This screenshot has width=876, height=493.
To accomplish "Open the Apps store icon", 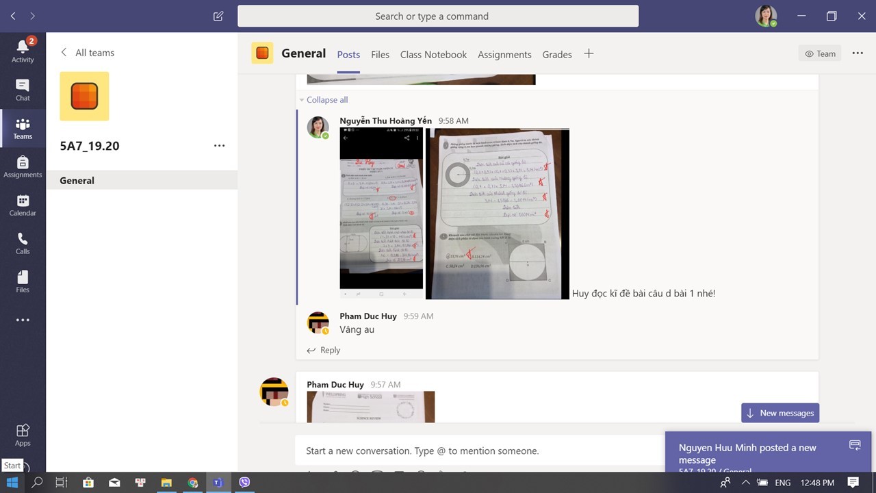I will [23, 434].
